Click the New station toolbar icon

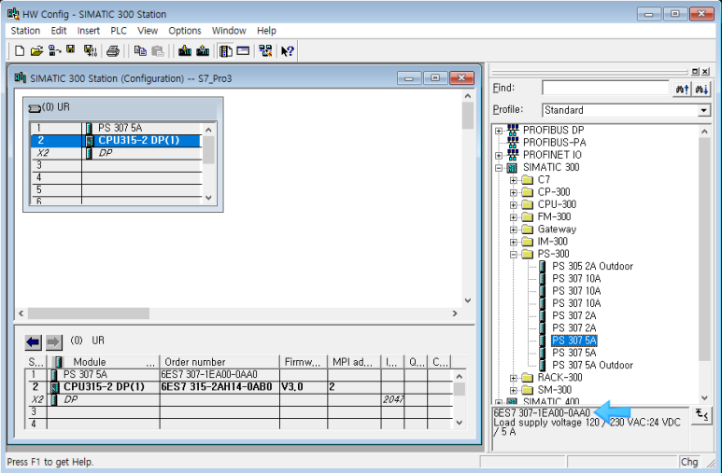pos(20,50)
